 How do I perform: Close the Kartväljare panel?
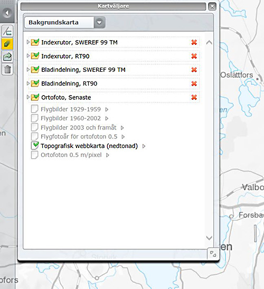point(212,6)
